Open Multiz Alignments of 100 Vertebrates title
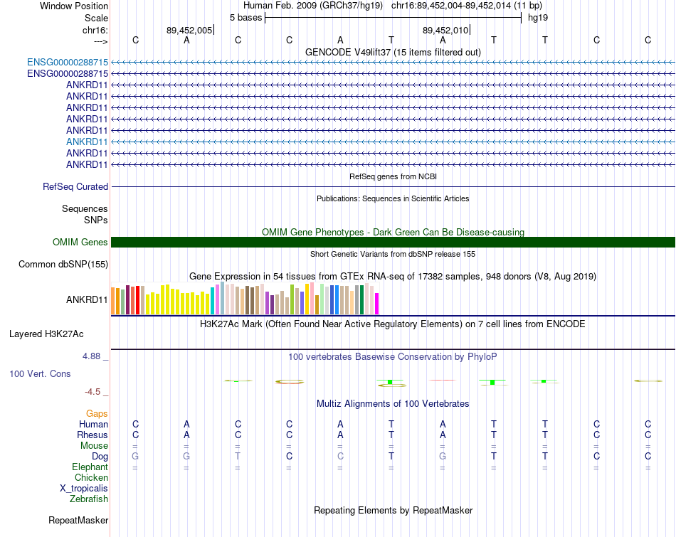 [393, 403]
